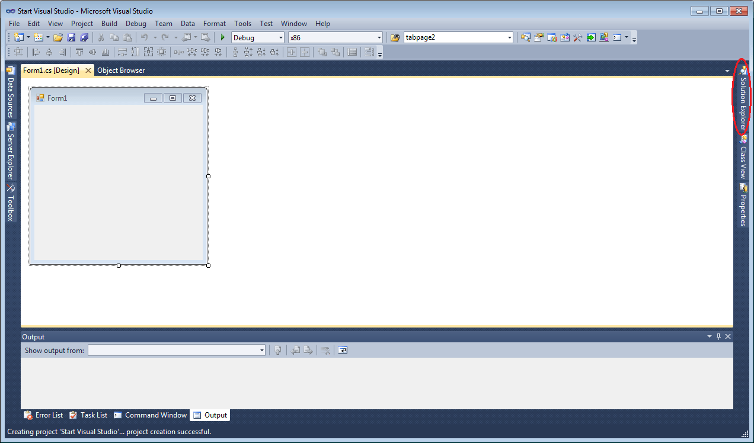Open the Solution Explorer side tab
This screenshot has width=754, height=443.
click(x=743, y=98)
